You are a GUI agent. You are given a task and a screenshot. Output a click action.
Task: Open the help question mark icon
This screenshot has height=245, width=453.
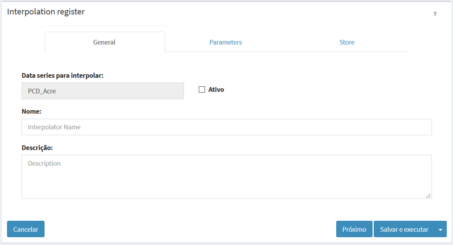(x=435, y=14)
